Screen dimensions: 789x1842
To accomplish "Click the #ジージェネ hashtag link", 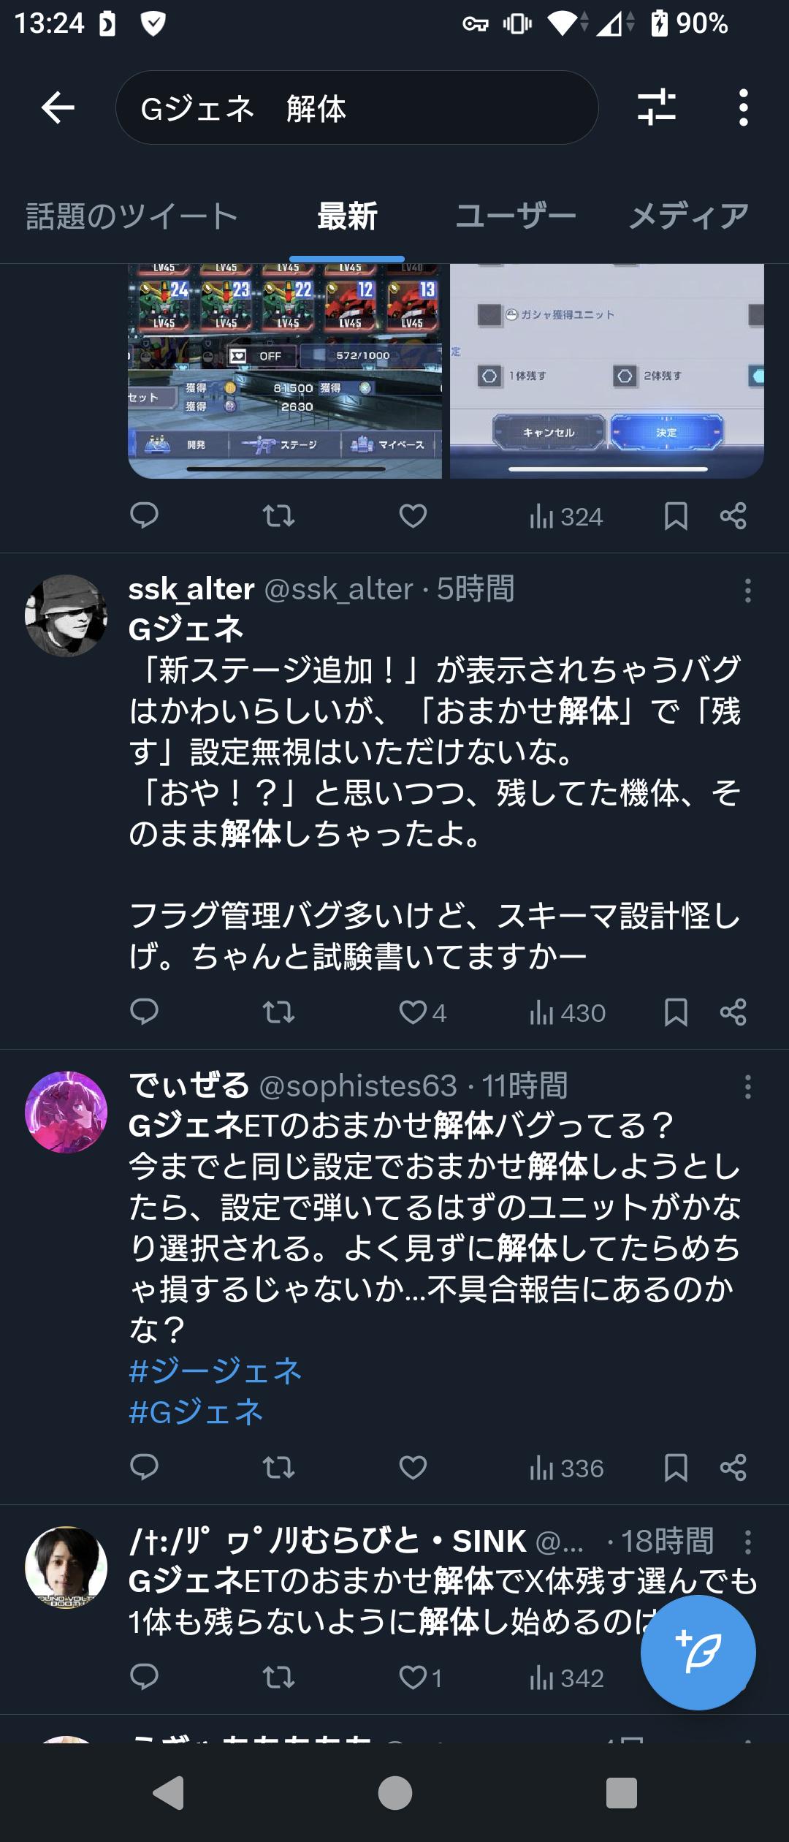I will 216,1371.
